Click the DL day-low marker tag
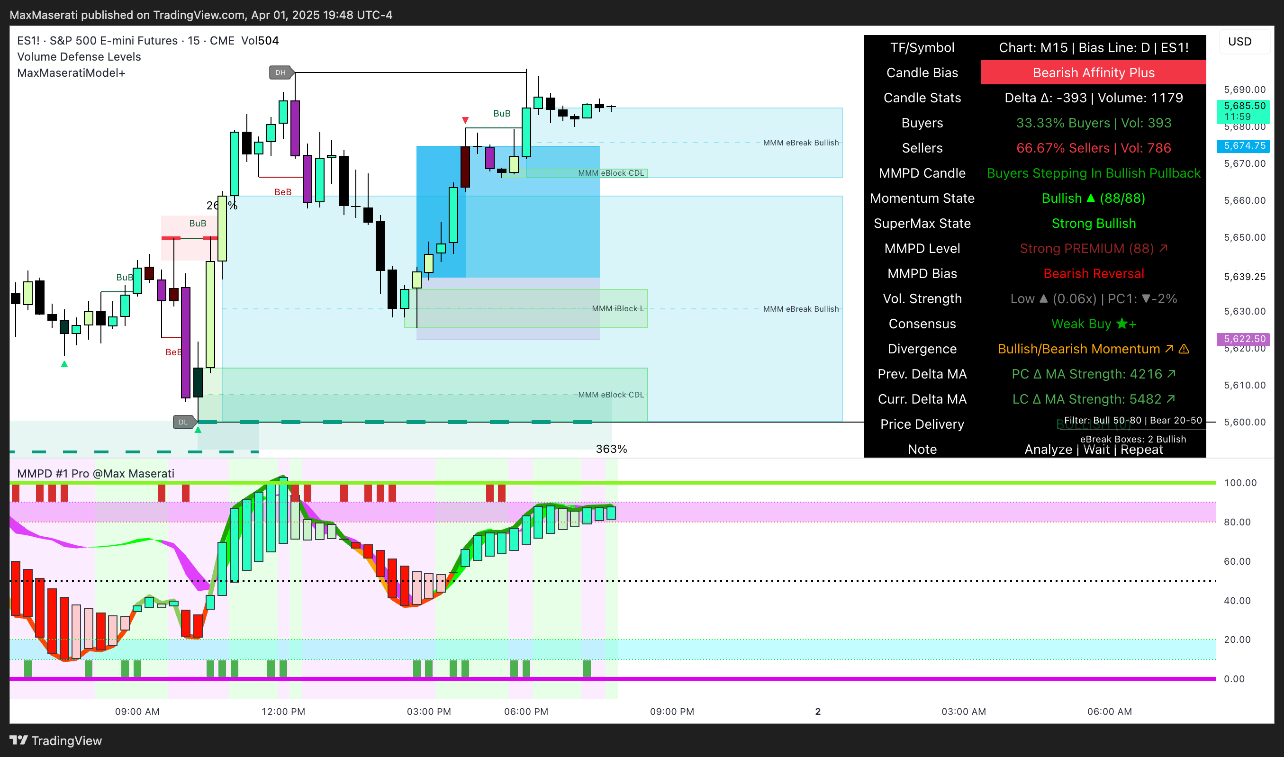The image size is (1284, 757). 184,422
